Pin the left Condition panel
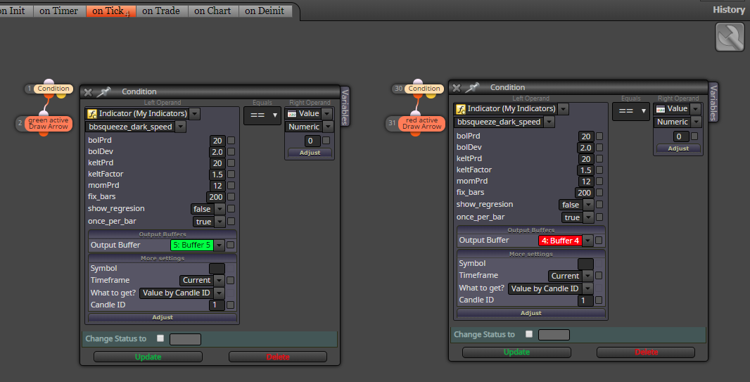The image size is (750, 382). click(x=103, y=91)
